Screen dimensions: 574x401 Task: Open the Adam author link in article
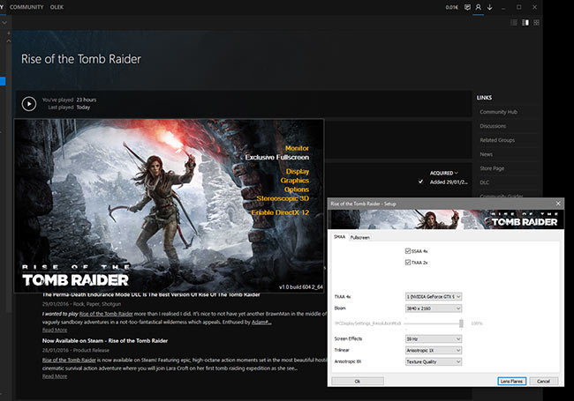pyautogui.click(x=261, y=322)
